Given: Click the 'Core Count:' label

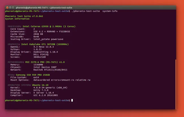Looking at the screenshot, I should (18, 29).
